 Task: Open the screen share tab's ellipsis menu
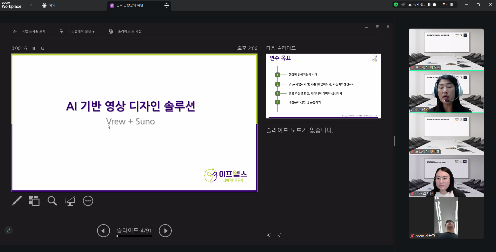pos(166,5)
